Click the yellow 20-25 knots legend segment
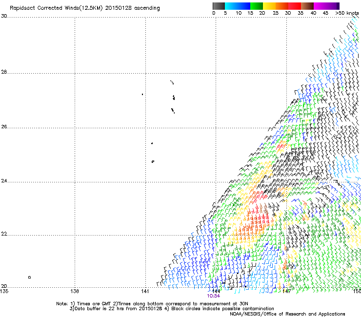Screen dimensions: 361x317 coord(269,6)
